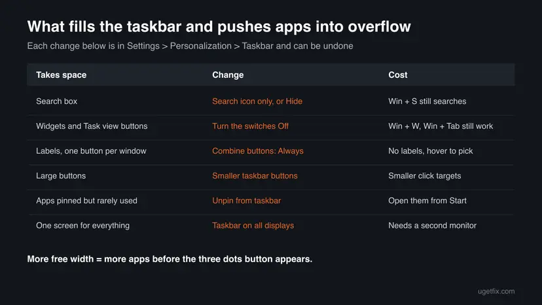Select 'Labels, one button per window' cell
The height and width of the screenshot is (305, 542).
click(91, 151)
